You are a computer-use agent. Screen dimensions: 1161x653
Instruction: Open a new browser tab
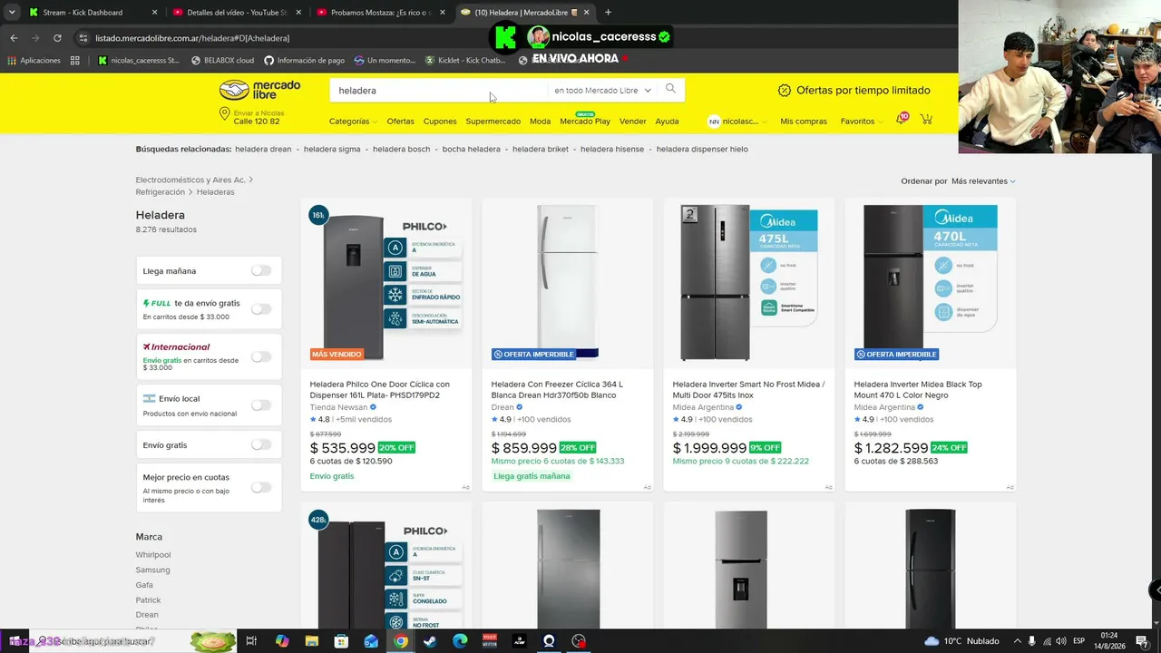[x=608, y=12]
